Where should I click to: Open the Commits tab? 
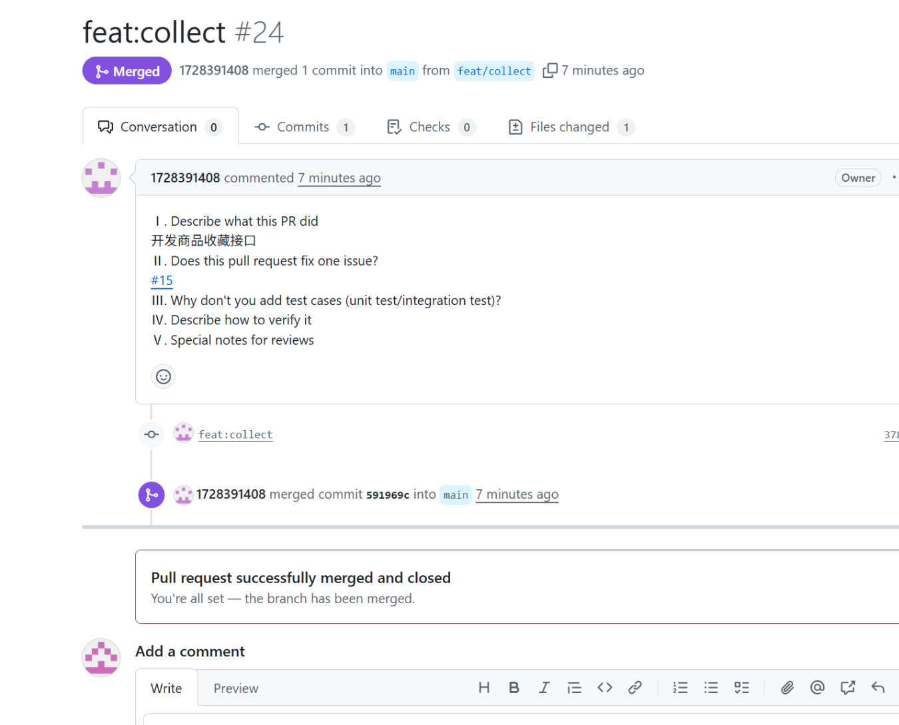(x=303, y=127)
